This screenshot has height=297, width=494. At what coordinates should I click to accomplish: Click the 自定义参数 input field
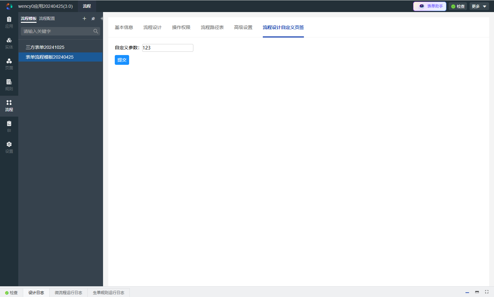168,48
